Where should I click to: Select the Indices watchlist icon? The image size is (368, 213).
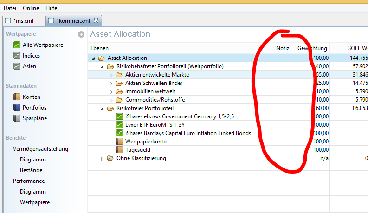pyautogui.click(x=17, y=56)
